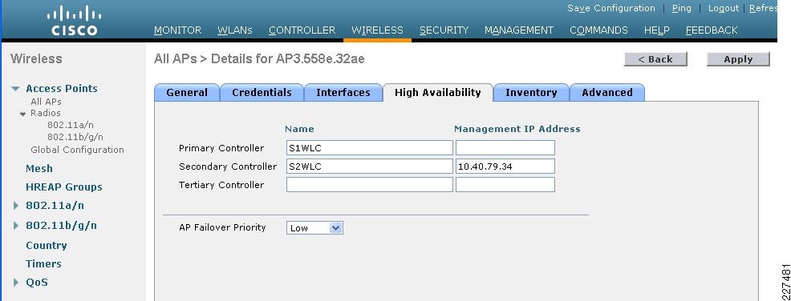Viewport: 791px width, 301px height.
Task: Open HREAP Groups in the sidebar
Action: click(64, 187)
